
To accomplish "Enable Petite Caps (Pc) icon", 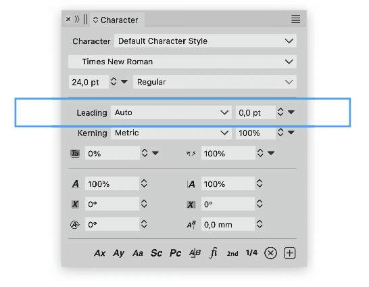I will click(x=175, y=253).
